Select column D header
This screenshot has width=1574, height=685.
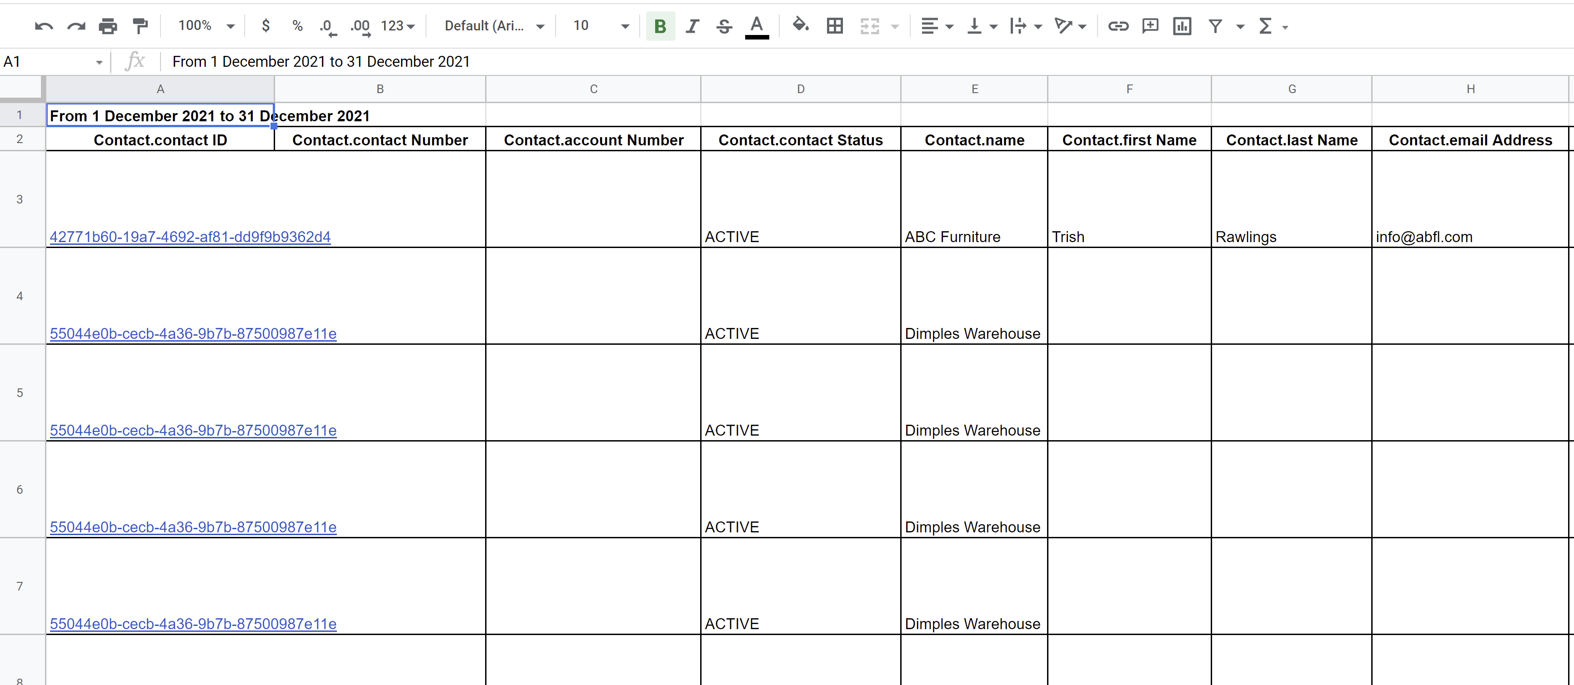click(801, 89)
